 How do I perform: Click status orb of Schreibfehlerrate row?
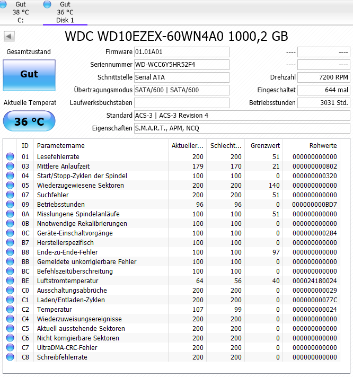[x=10, y=357]
